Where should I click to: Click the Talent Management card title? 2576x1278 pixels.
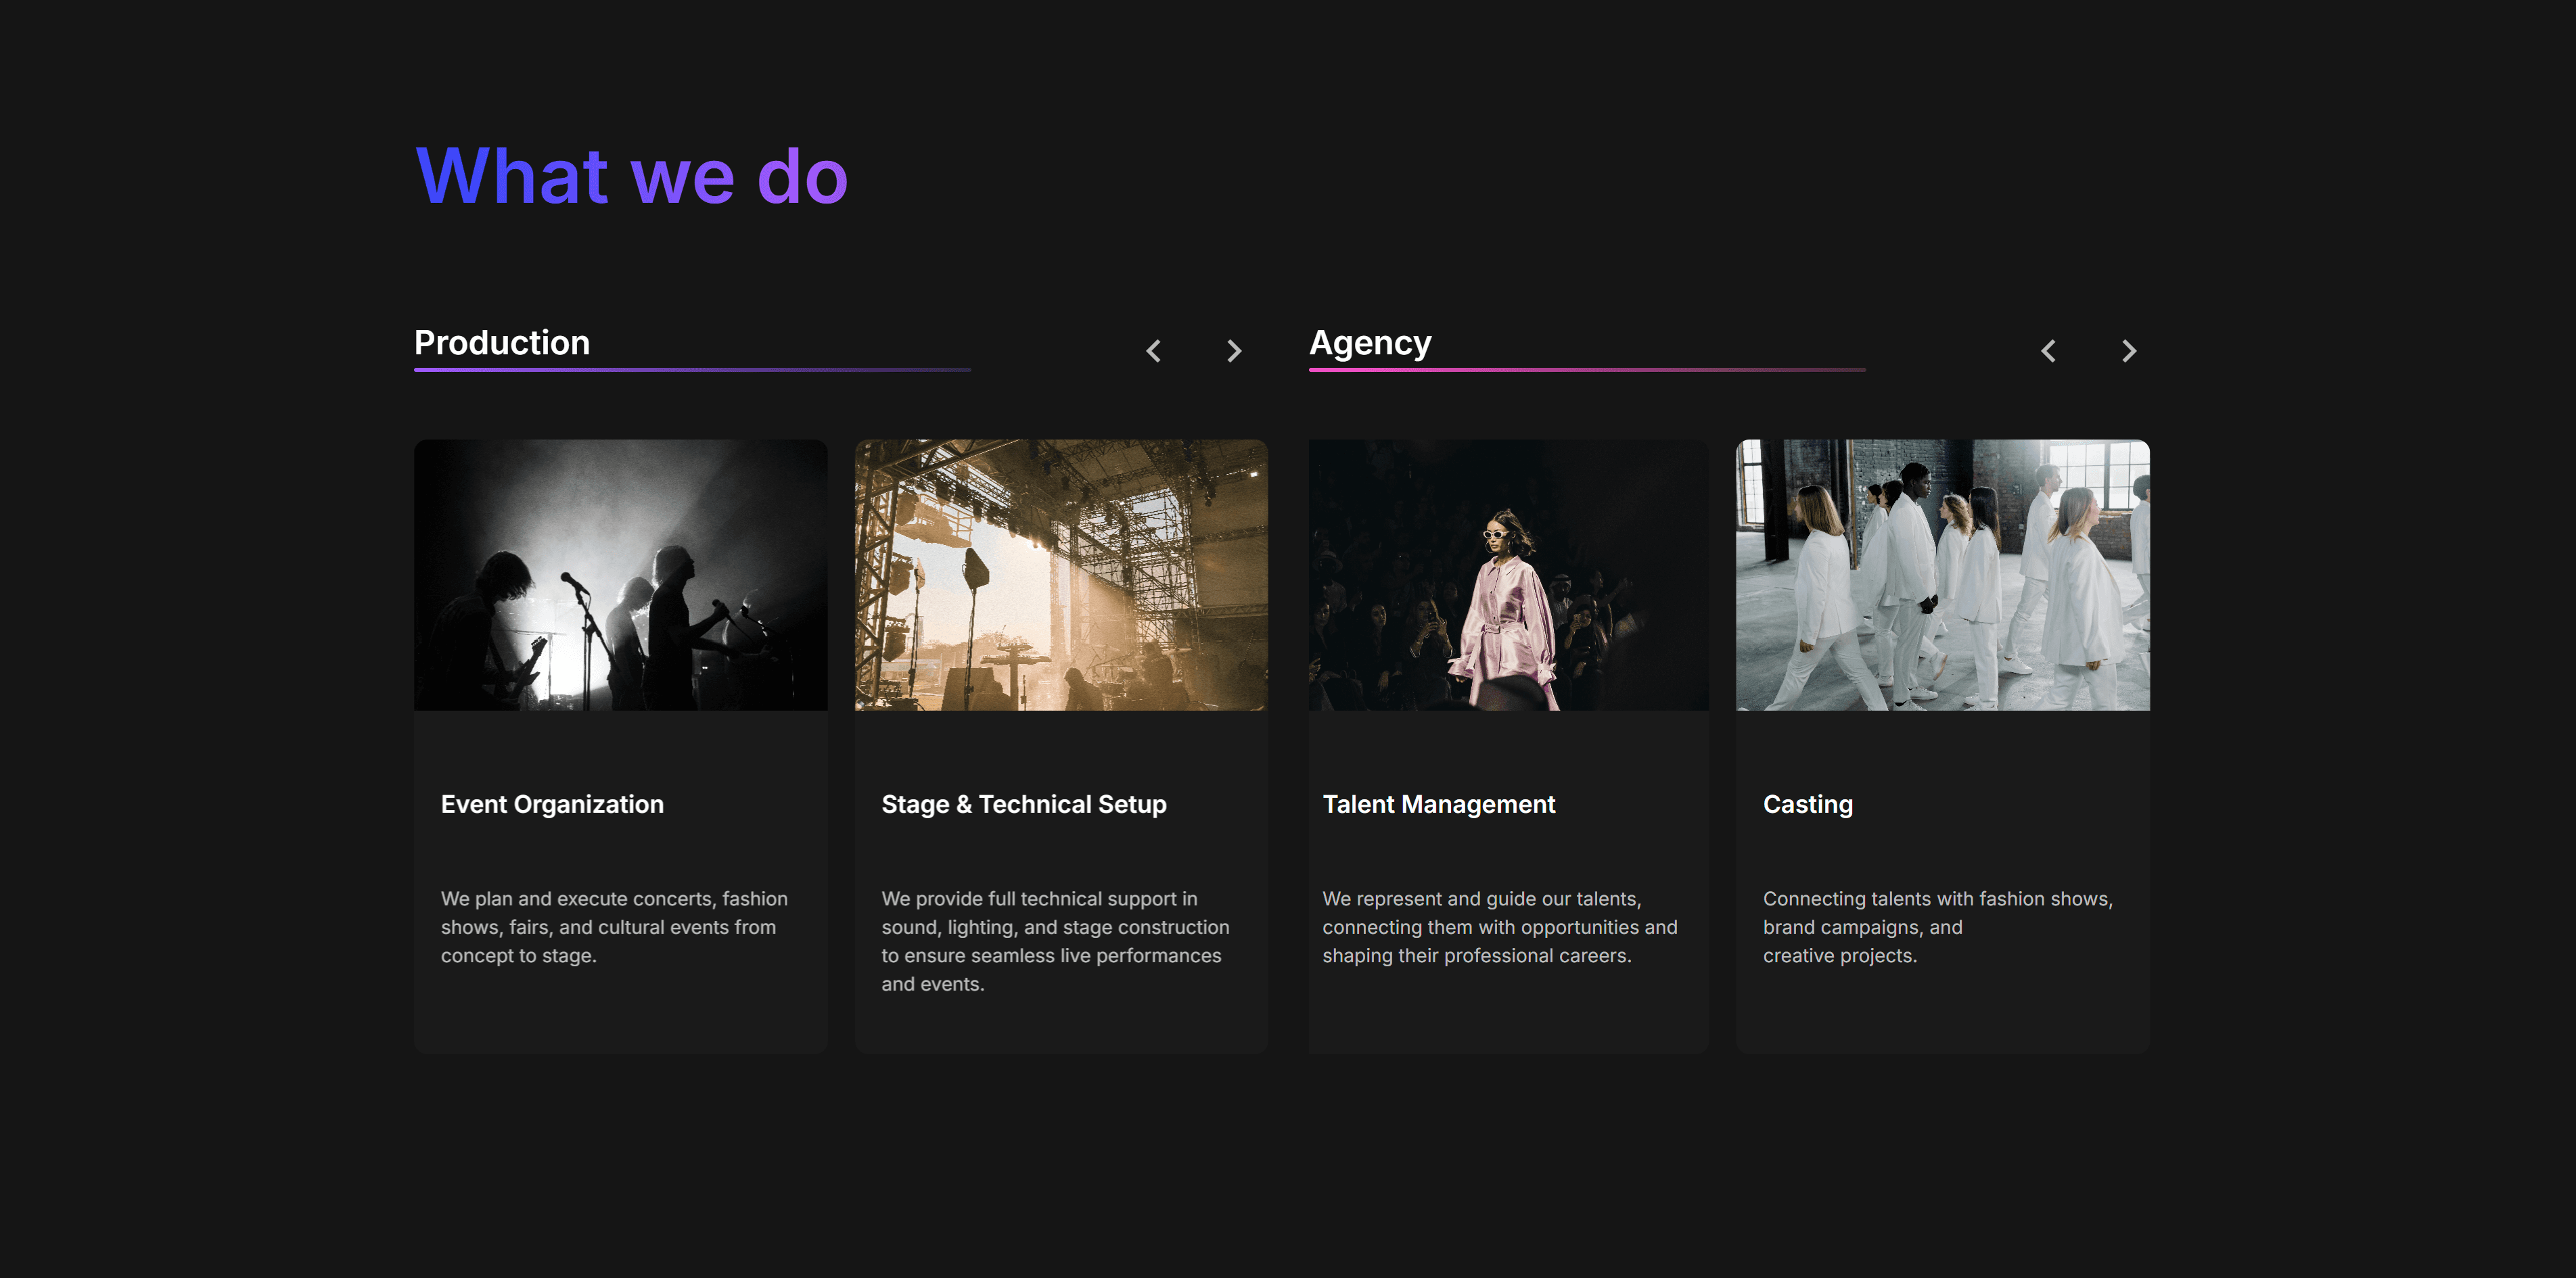[x=1438, y=805]
